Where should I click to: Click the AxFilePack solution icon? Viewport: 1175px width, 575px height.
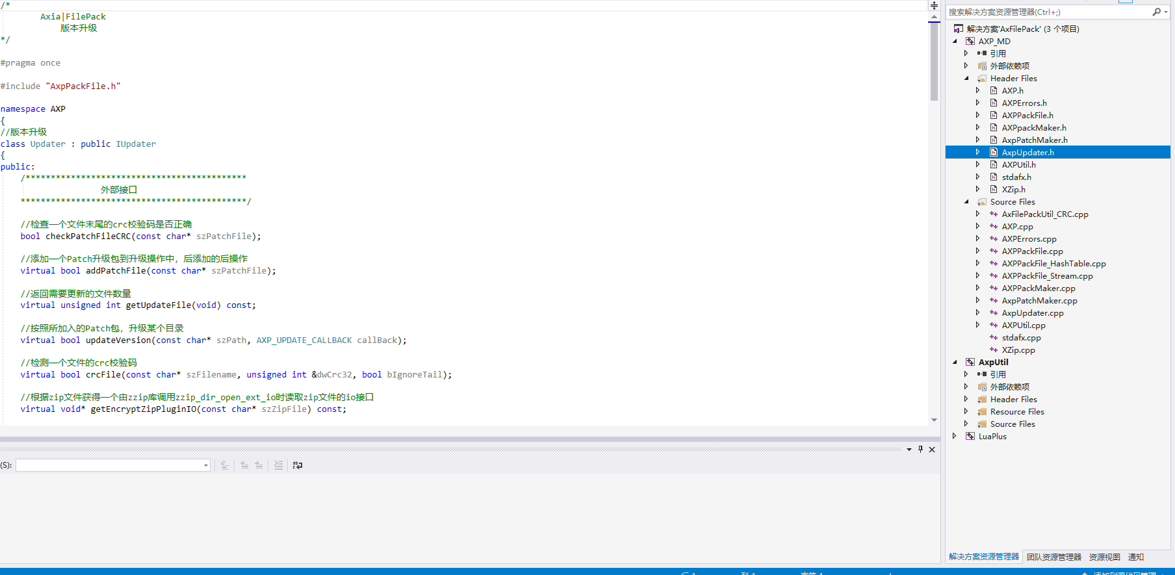[959, 29]
